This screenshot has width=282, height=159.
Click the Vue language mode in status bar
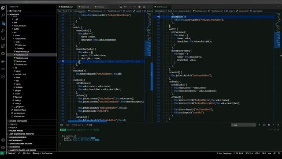tap(269, 153)
